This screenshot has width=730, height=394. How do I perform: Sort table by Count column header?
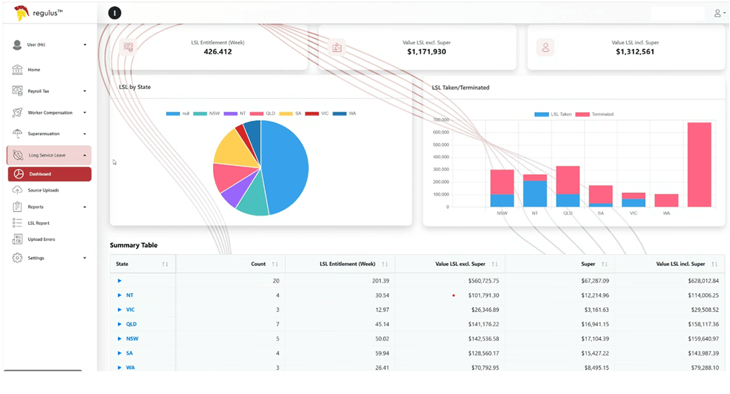(x=259, y=264)
